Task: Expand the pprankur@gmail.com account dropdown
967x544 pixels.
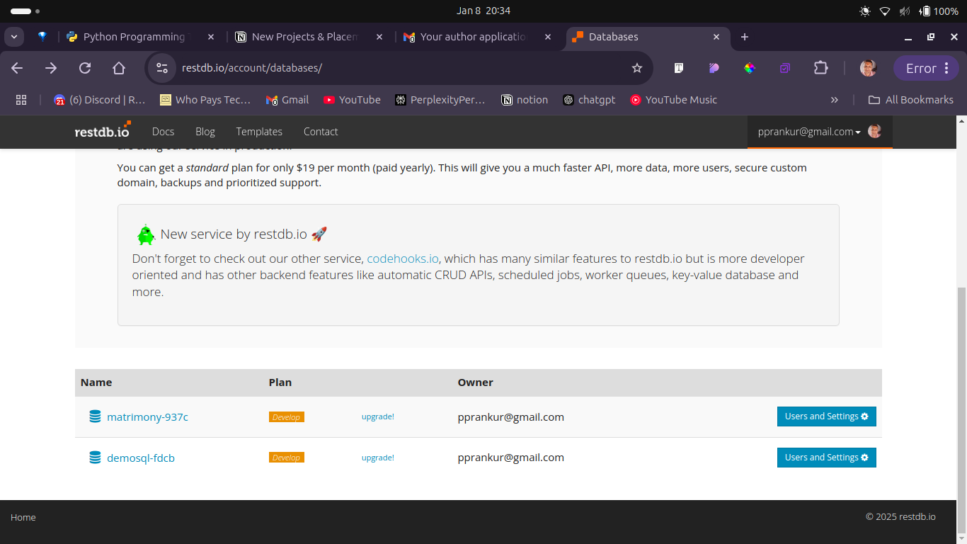Action: coord(809,132)
